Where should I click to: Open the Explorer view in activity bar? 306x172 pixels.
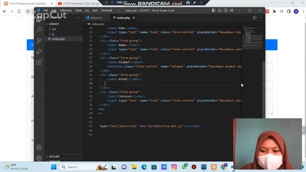[39, 19]
